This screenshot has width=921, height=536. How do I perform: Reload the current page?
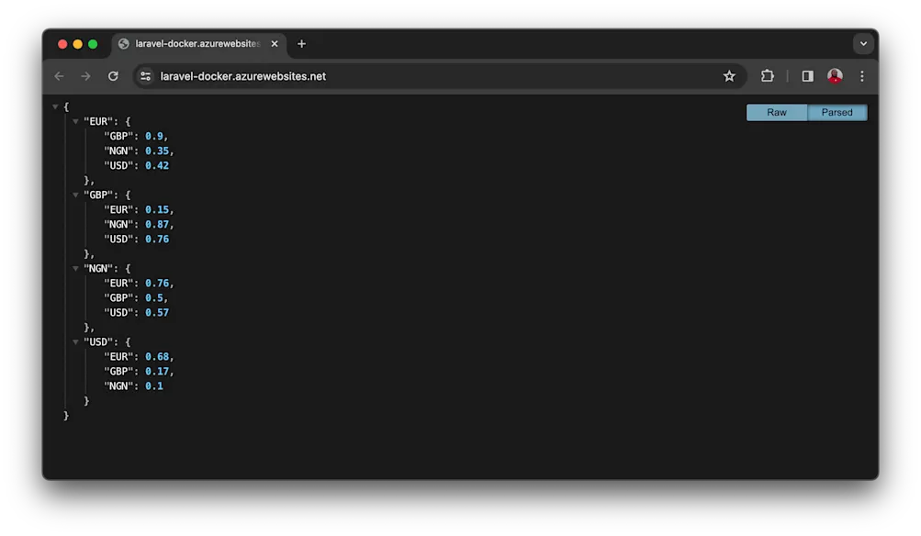[x=112, y=76]
